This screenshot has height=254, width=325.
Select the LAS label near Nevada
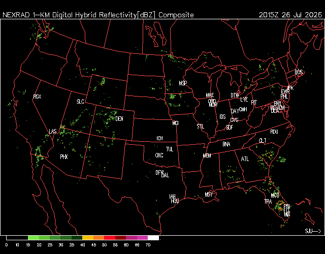(x=53, y=132)
